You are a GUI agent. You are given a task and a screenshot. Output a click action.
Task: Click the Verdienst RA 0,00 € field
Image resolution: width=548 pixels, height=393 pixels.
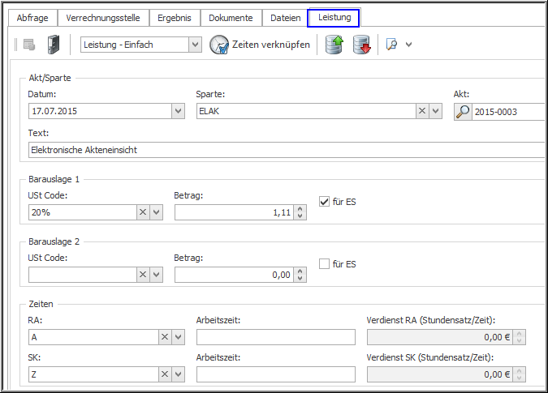click(440, 337)
